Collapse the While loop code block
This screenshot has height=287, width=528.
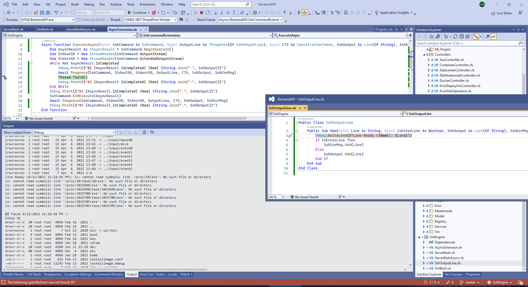(x=31, y=63)
